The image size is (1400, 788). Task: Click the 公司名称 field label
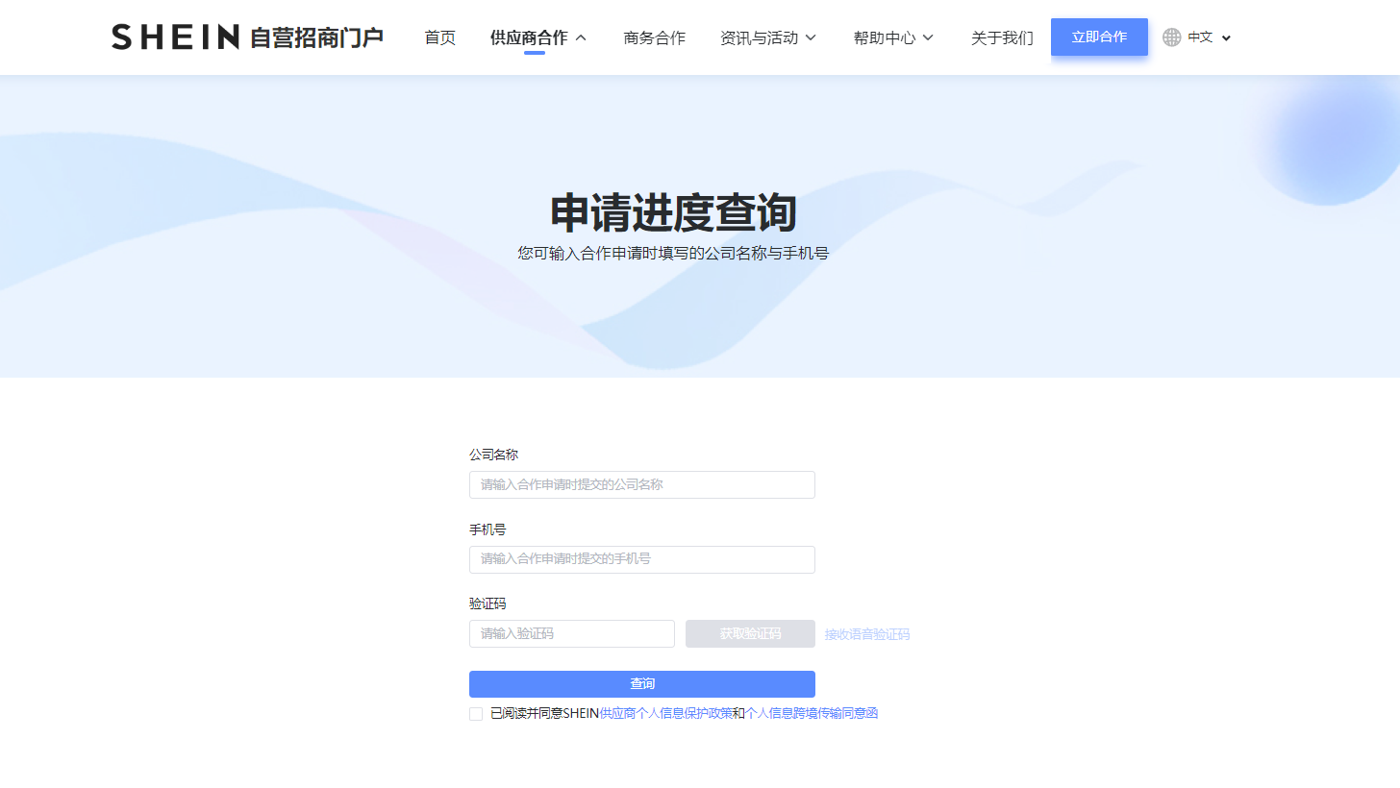493,455
